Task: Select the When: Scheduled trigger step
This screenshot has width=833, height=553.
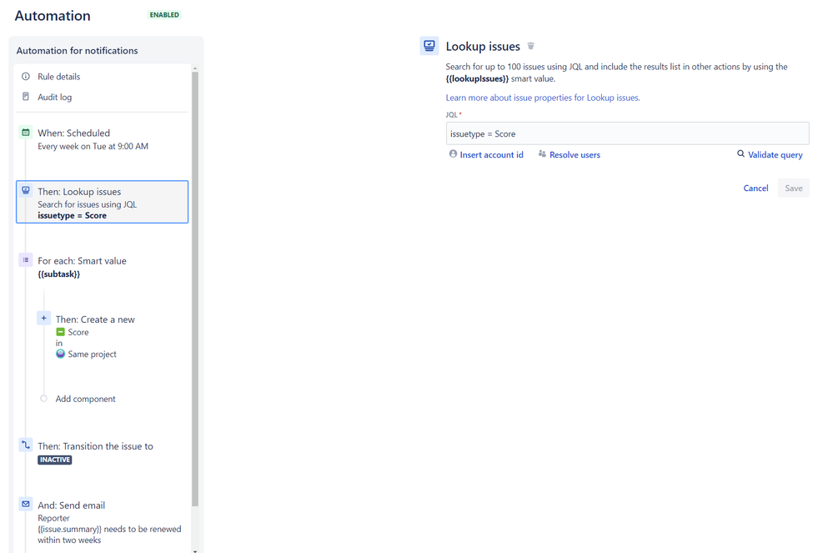Action: 102,139
